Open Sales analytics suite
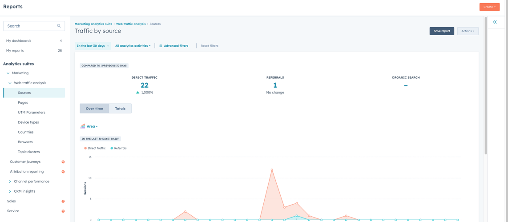The height and width of the screenshot is (222, 508). [11, 201]
